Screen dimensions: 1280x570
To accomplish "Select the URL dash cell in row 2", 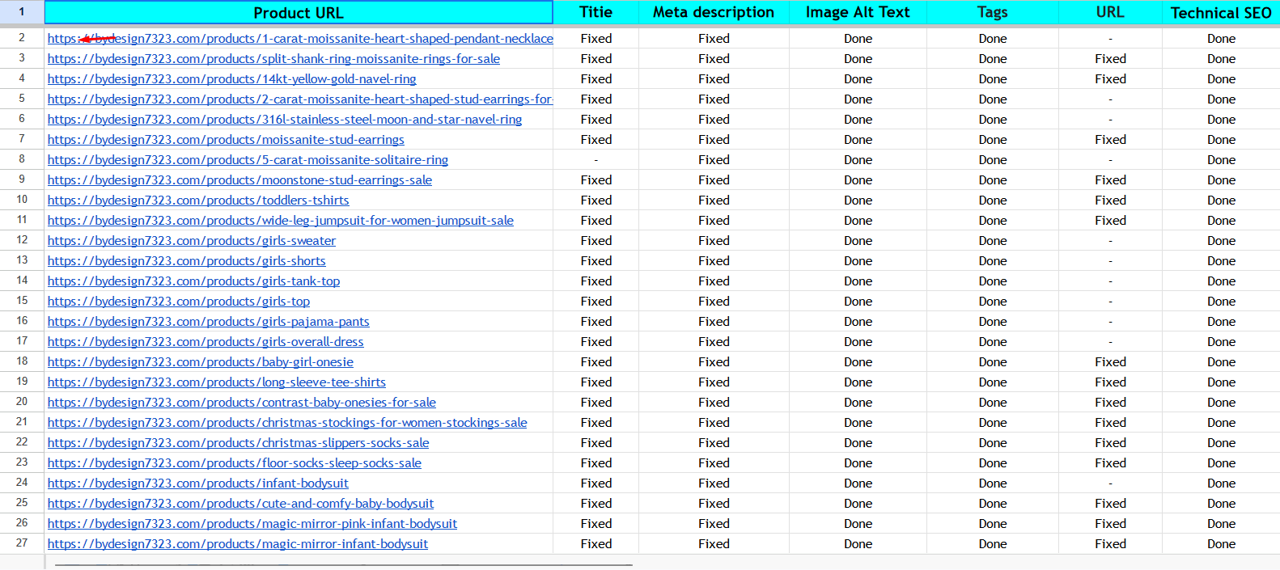I will (1110, 39).
